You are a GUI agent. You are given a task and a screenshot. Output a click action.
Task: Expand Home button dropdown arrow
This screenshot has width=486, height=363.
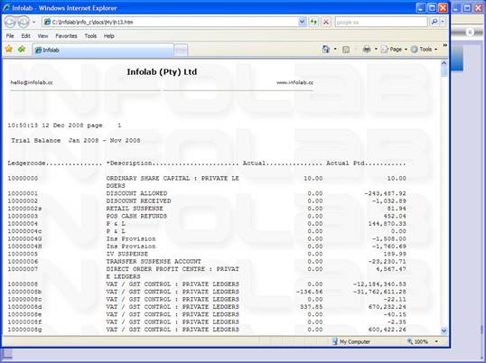[x=335, y=50]
